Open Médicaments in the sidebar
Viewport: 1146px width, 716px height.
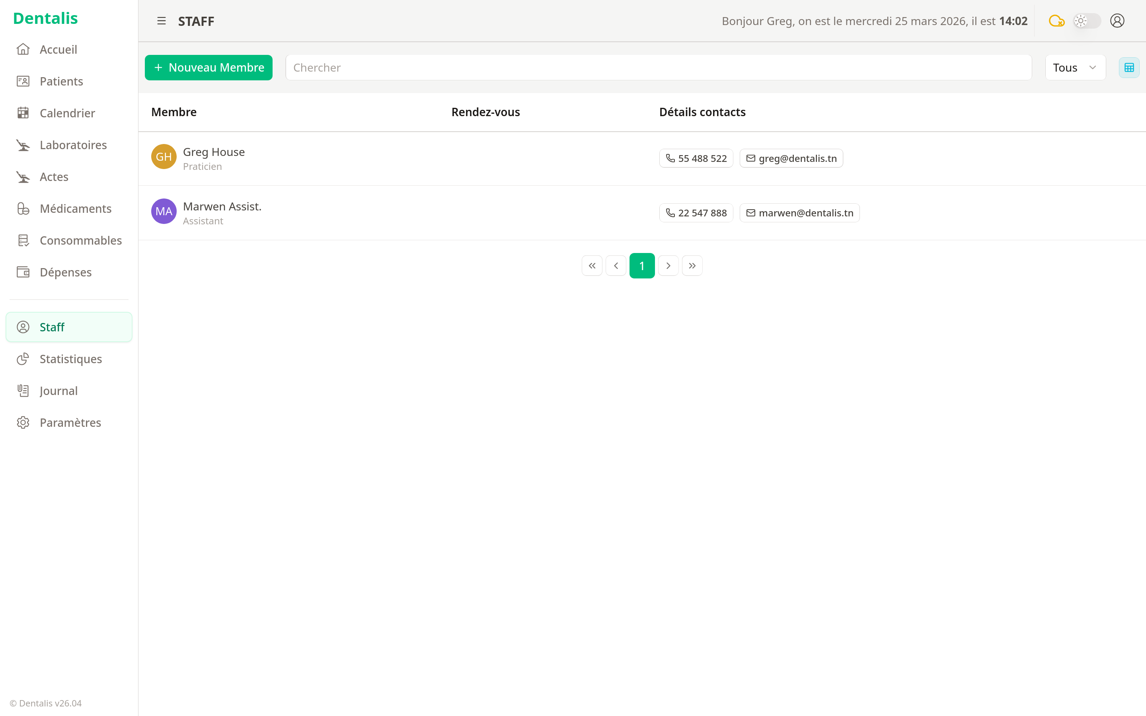(75, 208)
